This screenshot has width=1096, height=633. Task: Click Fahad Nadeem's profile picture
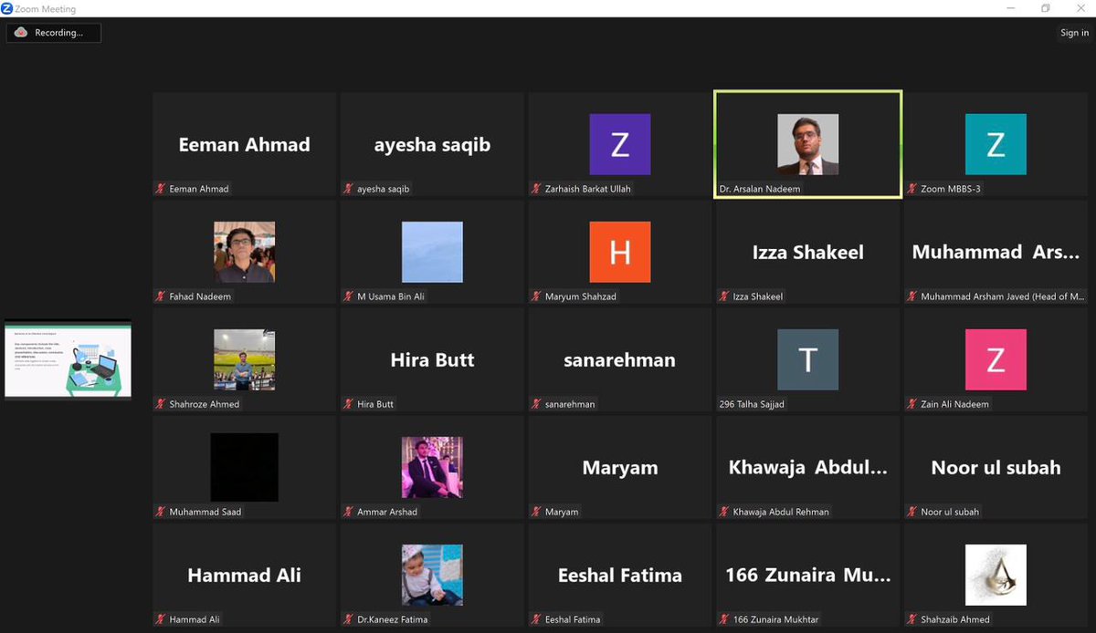click(x=245, y=252)
